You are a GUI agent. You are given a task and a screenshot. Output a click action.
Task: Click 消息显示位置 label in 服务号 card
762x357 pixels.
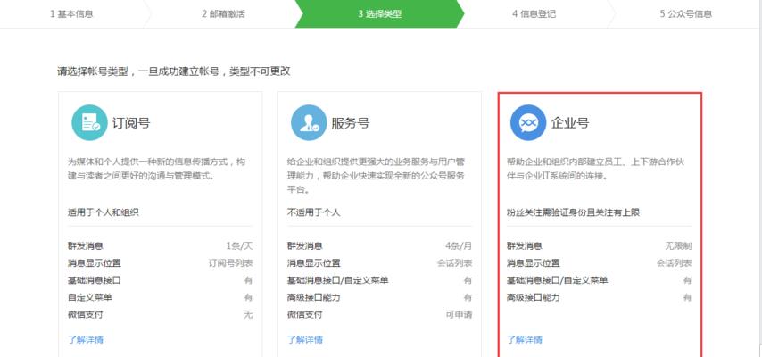313,263
